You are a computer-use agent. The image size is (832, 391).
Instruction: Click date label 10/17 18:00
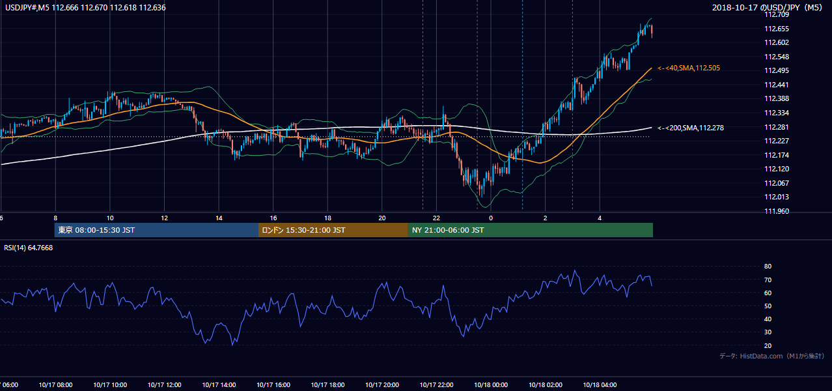pos(327,385)
